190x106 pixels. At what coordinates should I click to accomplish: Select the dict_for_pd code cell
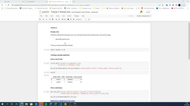(99, 94)
